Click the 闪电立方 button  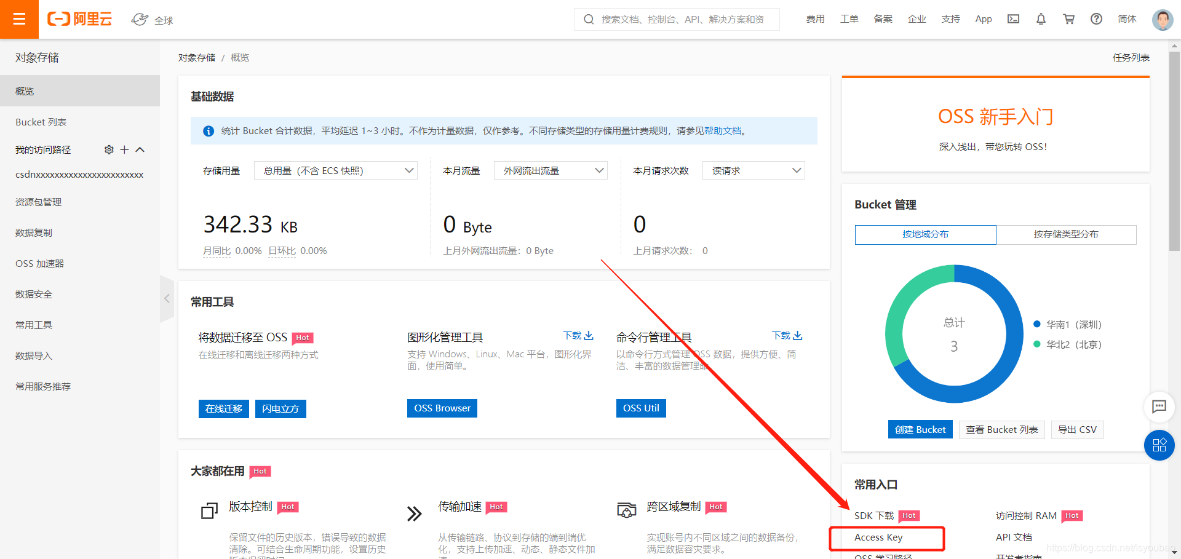pyautogui.click(x=280, y=408)
